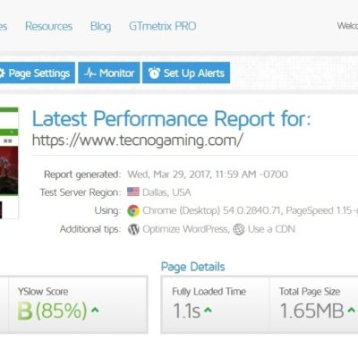The width and height of the screenshot is (358, 358).
Task: Click the 1.65MB page size value
Action: pos(312,311)
